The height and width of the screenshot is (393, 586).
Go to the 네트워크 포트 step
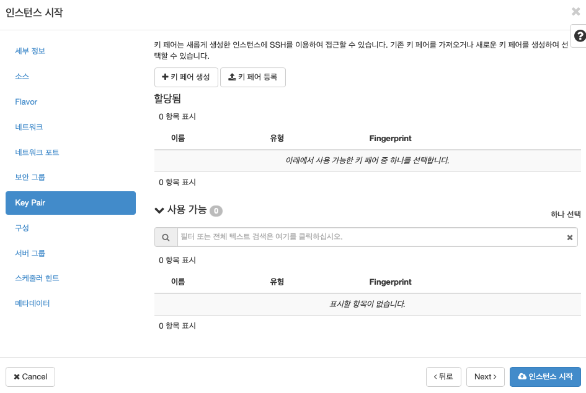[x=37, y=152]
